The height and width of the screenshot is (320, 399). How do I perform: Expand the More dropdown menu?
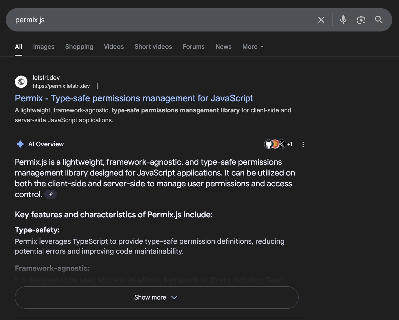point(253,47)
